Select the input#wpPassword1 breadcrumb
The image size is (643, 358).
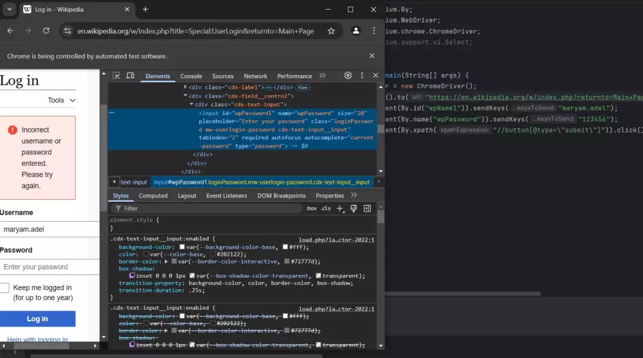[262, 182]
